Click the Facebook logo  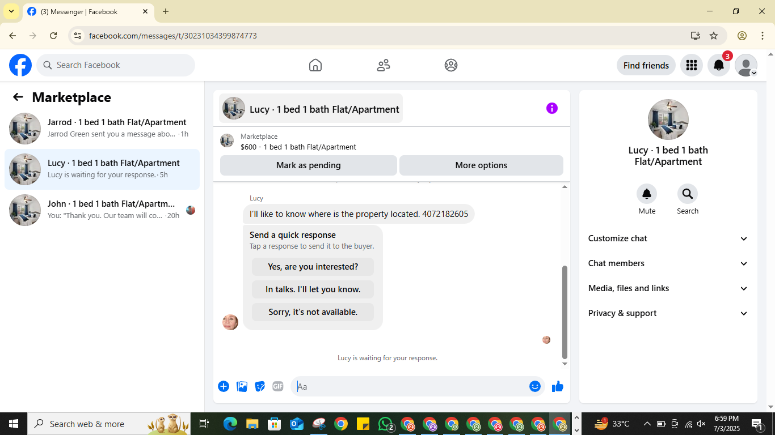(20, 65)
